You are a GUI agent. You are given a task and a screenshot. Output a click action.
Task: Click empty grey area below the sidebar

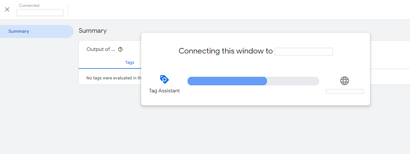pyautogui.click(x=36, y=97)
